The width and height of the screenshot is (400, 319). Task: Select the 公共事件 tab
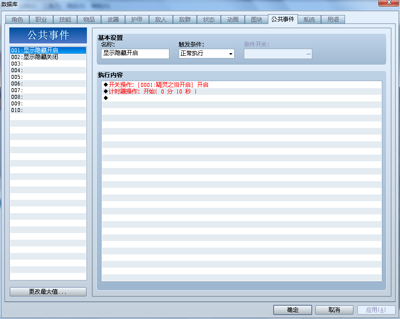[282, 19]
